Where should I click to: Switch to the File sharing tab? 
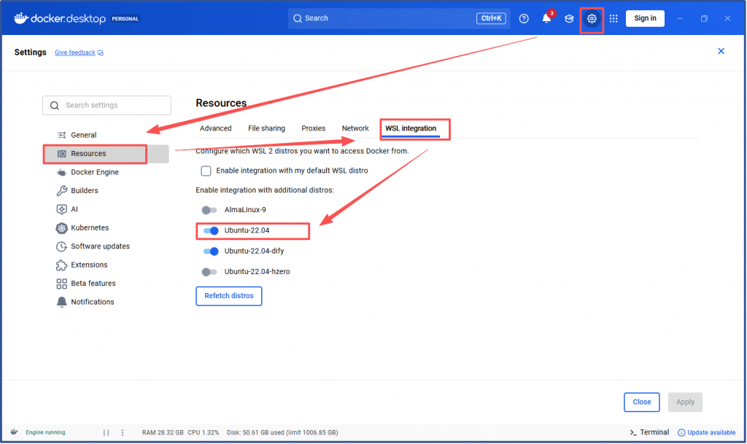click(266, 128)
